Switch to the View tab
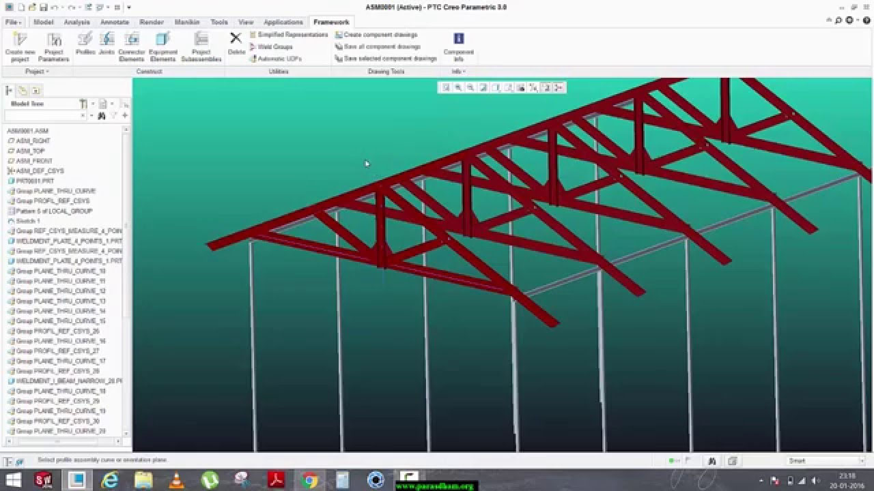The width and height of the screenshot is (874, 491). click(246, 22)
